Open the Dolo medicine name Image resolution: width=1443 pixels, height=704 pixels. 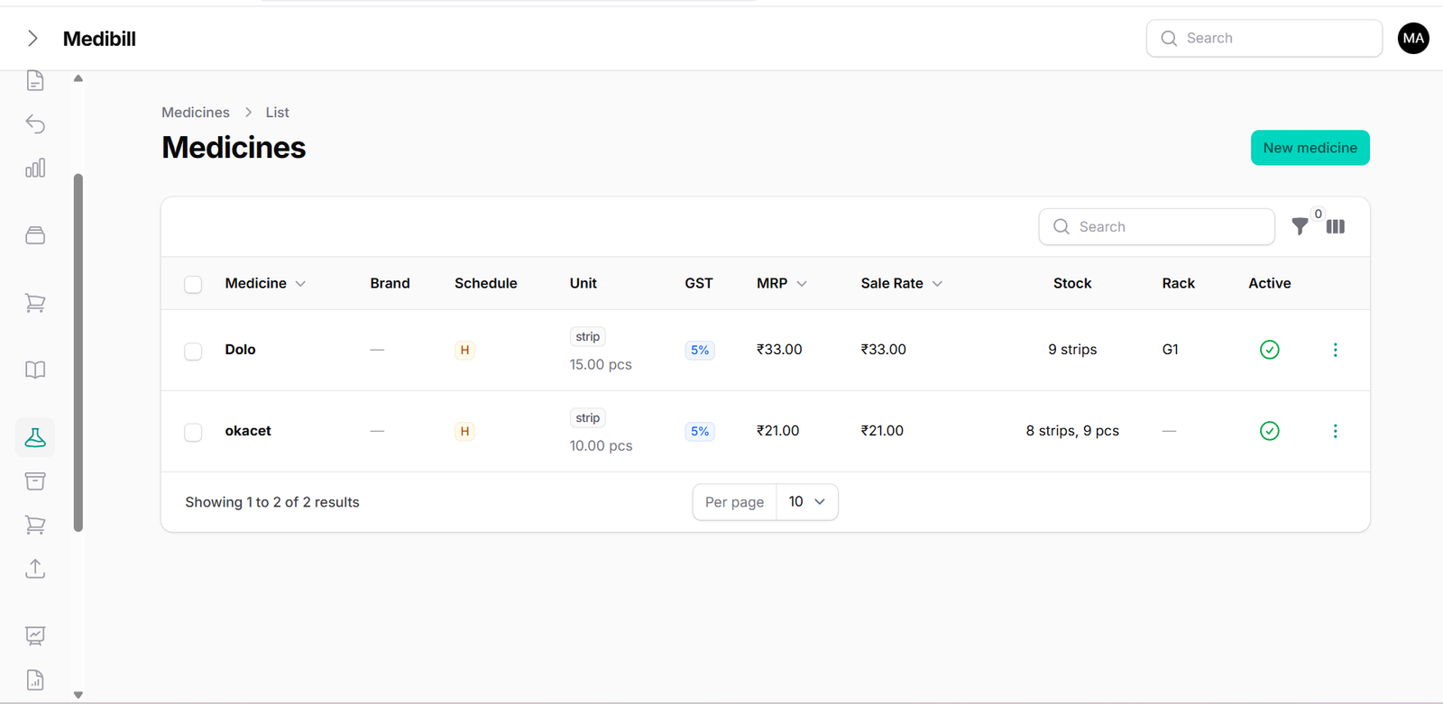tap(240, 350)
